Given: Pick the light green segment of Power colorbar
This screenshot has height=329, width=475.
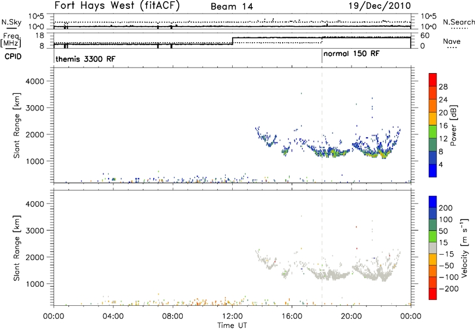Looking at the screenshot, I should (x=433, y=131).
